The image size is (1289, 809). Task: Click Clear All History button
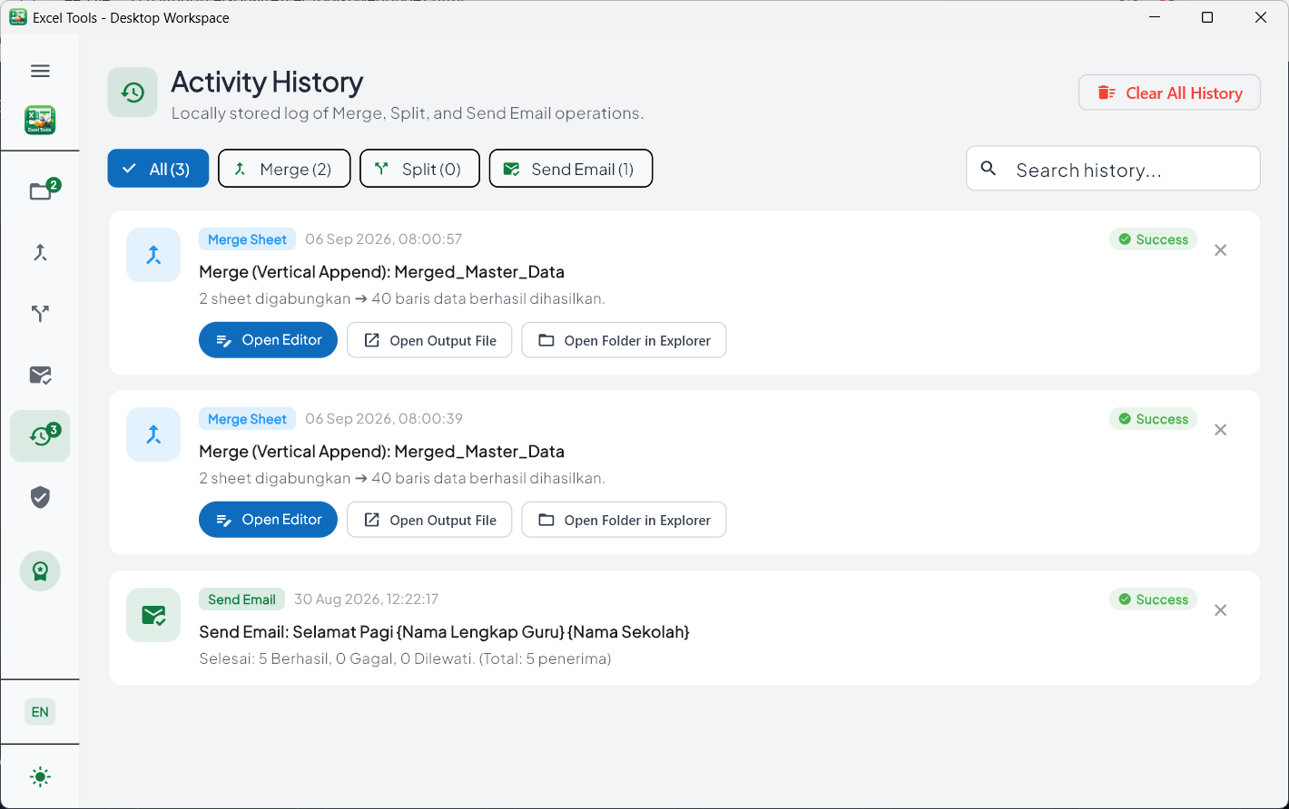pyautogui.click(x=1169, y=93)
